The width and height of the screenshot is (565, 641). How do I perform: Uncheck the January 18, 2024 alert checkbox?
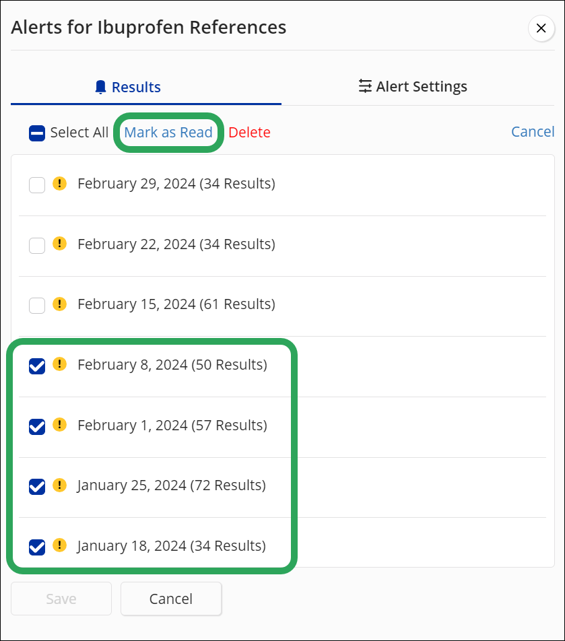click(x=37, y=547)
